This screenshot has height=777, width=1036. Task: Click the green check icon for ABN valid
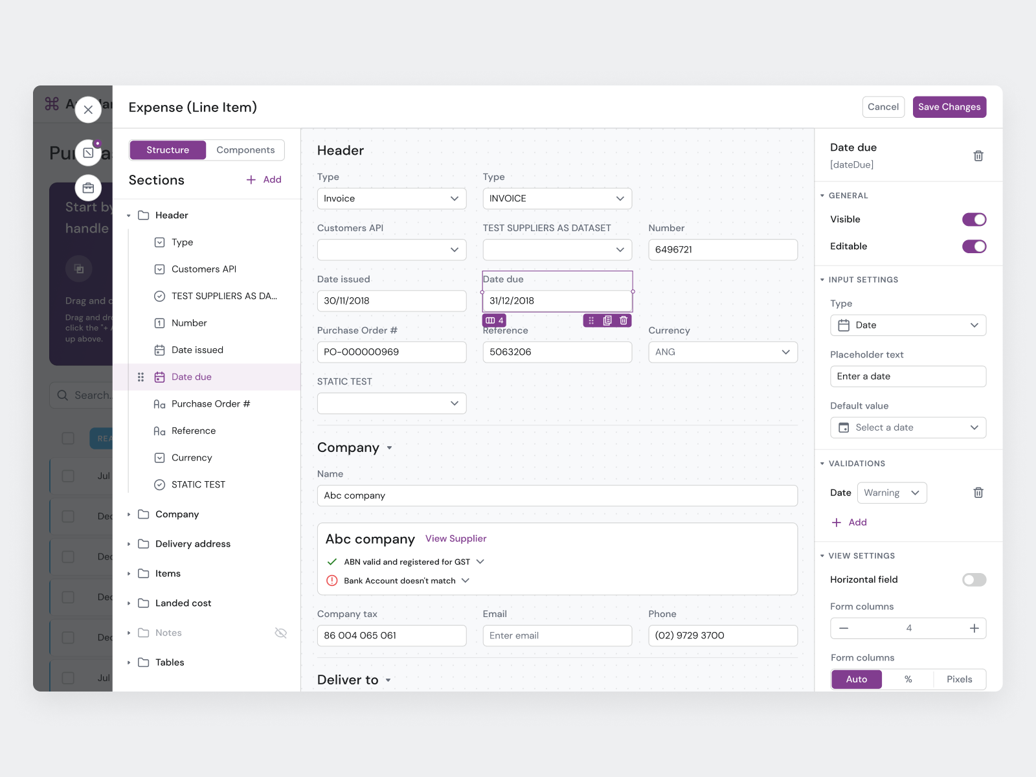pyautogui.click(x=332, y=562)
